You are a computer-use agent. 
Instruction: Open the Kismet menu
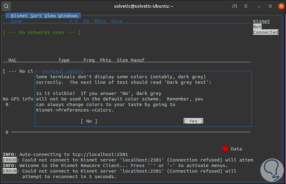click(19, 16)
